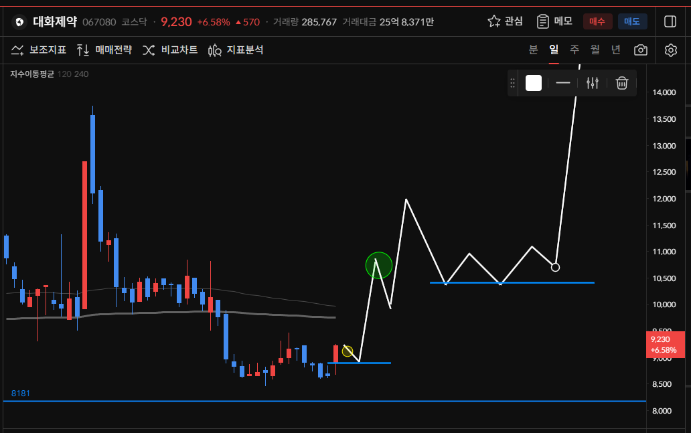The image size is (691, 433).
Task: Open 보조지표 auxiliary indicators
Action: [38, 50]
